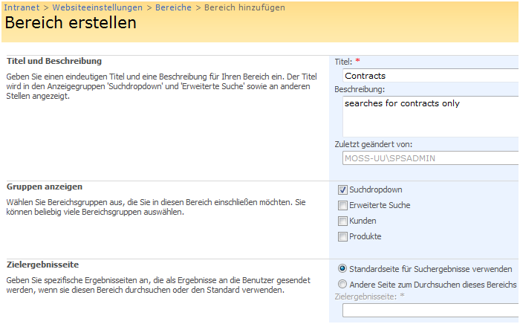Click the Titel input containing Contracts
Viewport: 520px width, 324px height.
(431, 76)
